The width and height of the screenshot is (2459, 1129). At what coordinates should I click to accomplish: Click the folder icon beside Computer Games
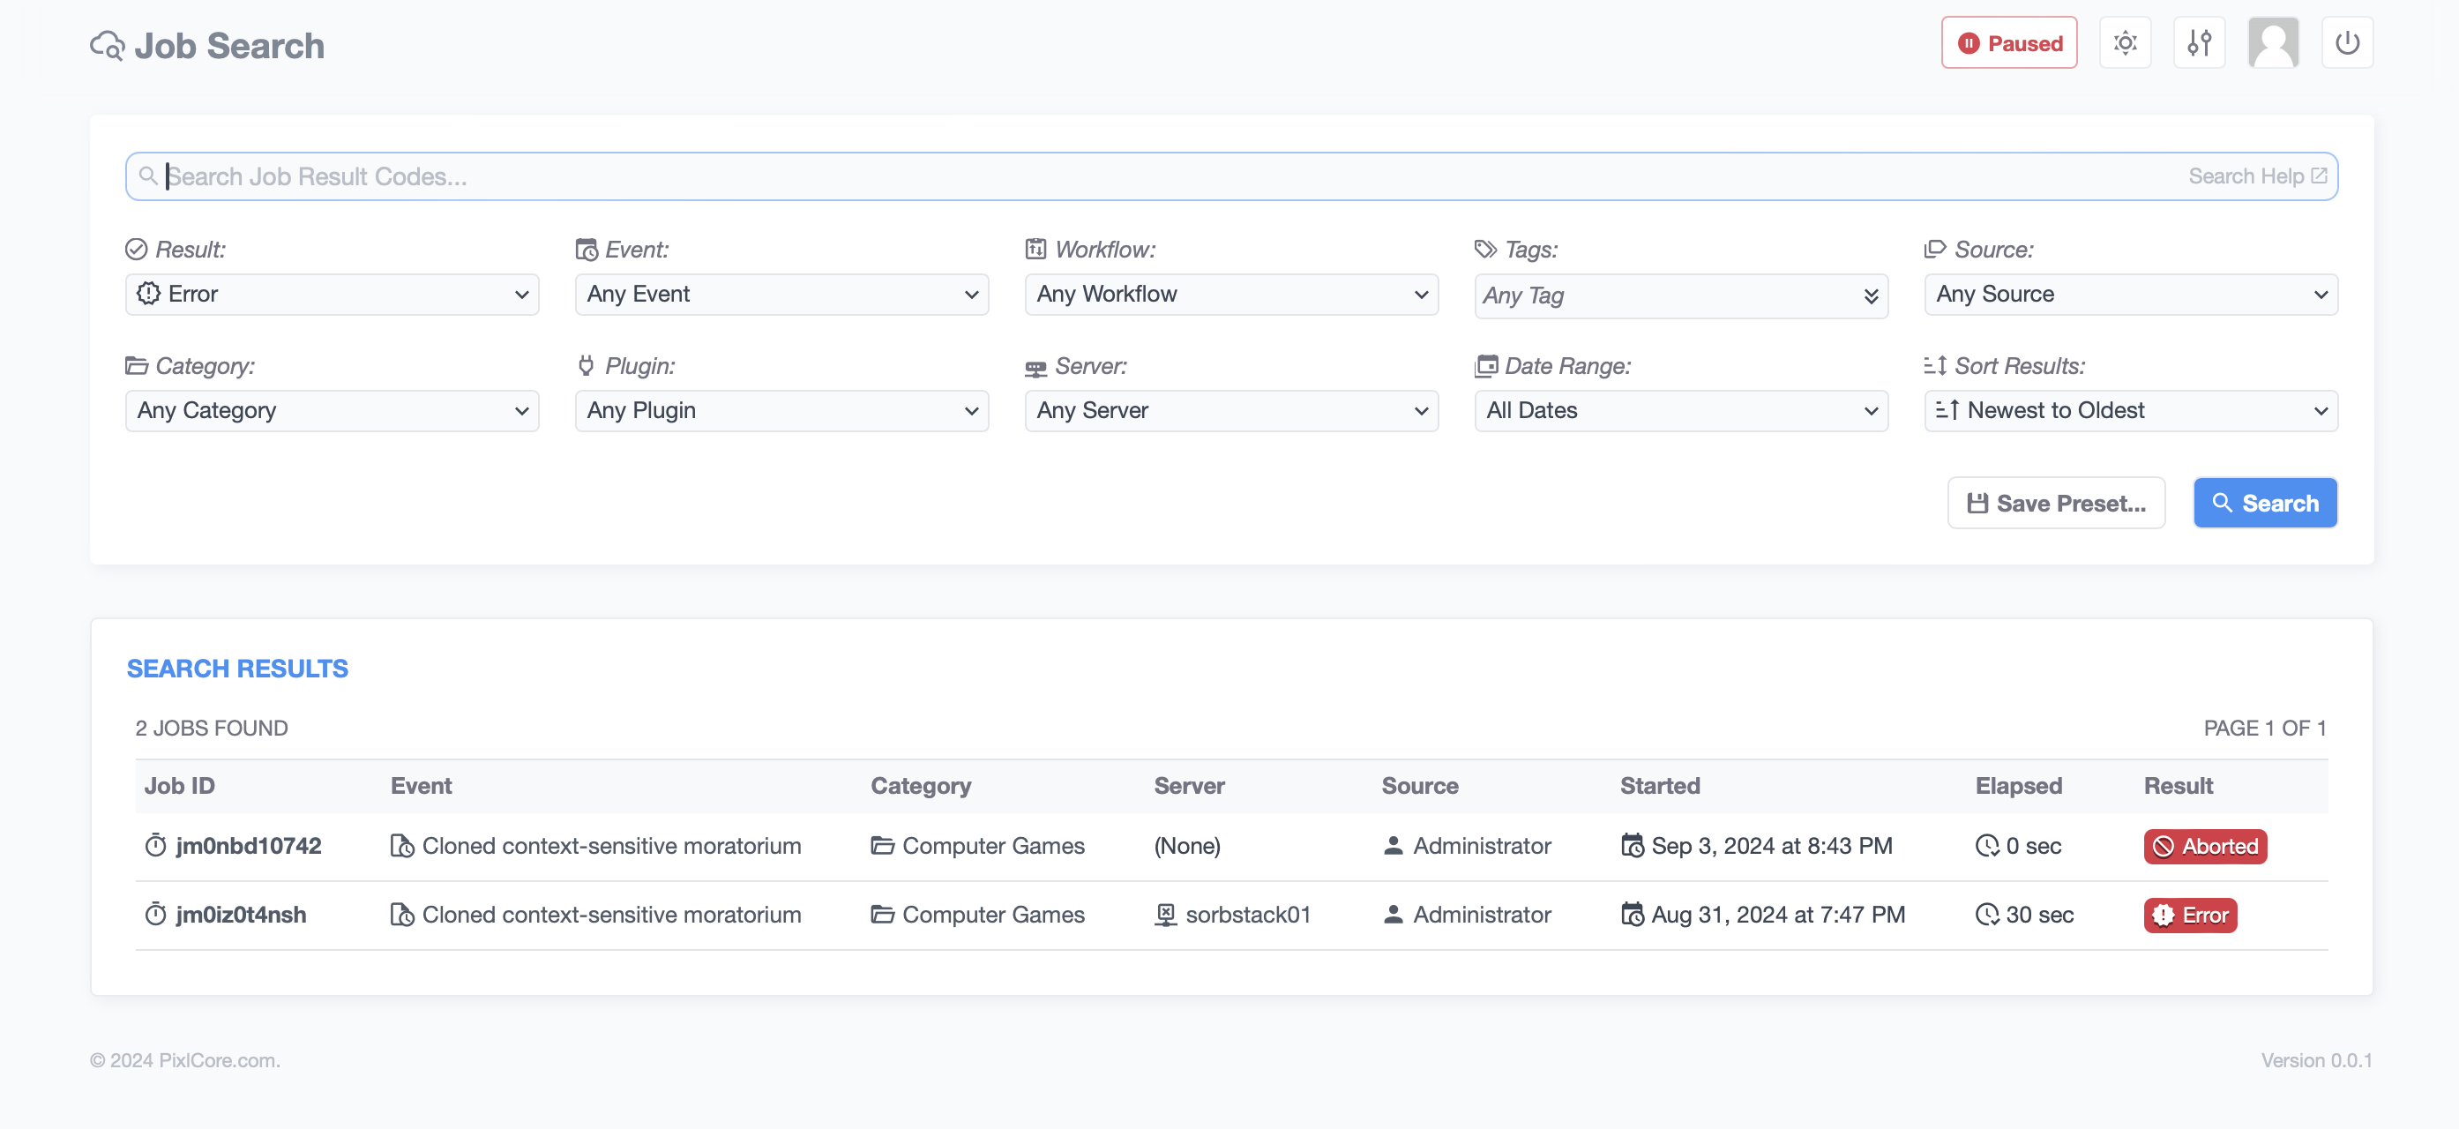pyautogui.click(x=883, y=846)
